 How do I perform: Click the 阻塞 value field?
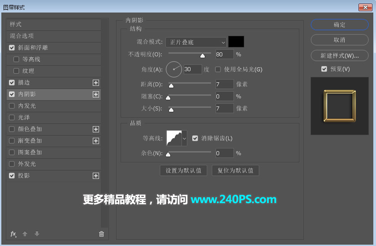(225, 97)
